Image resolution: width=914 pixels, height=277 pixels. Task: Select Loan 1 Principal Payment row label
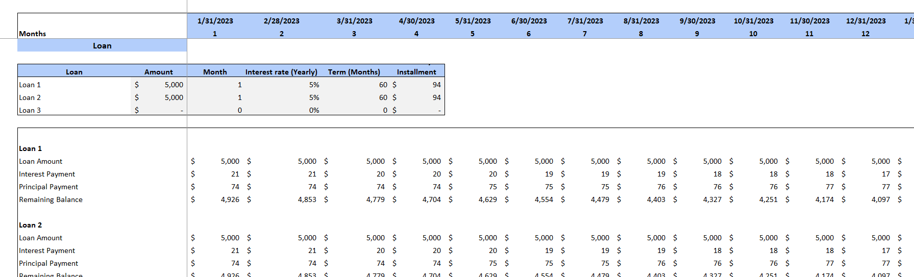(48, 187)
